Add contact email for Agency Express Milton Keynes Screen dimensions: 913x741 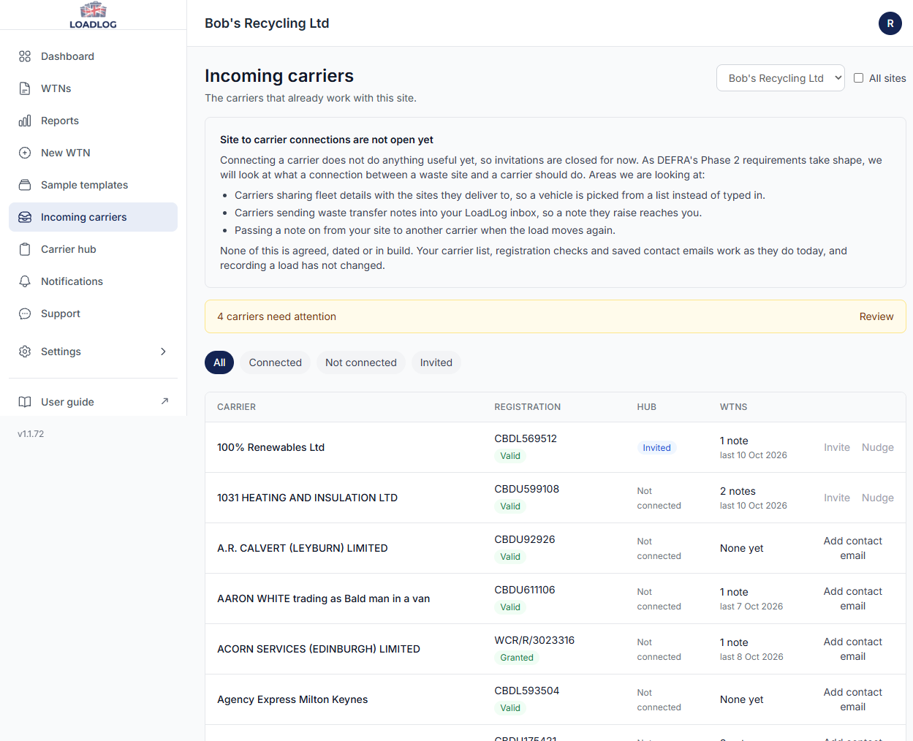853,699
